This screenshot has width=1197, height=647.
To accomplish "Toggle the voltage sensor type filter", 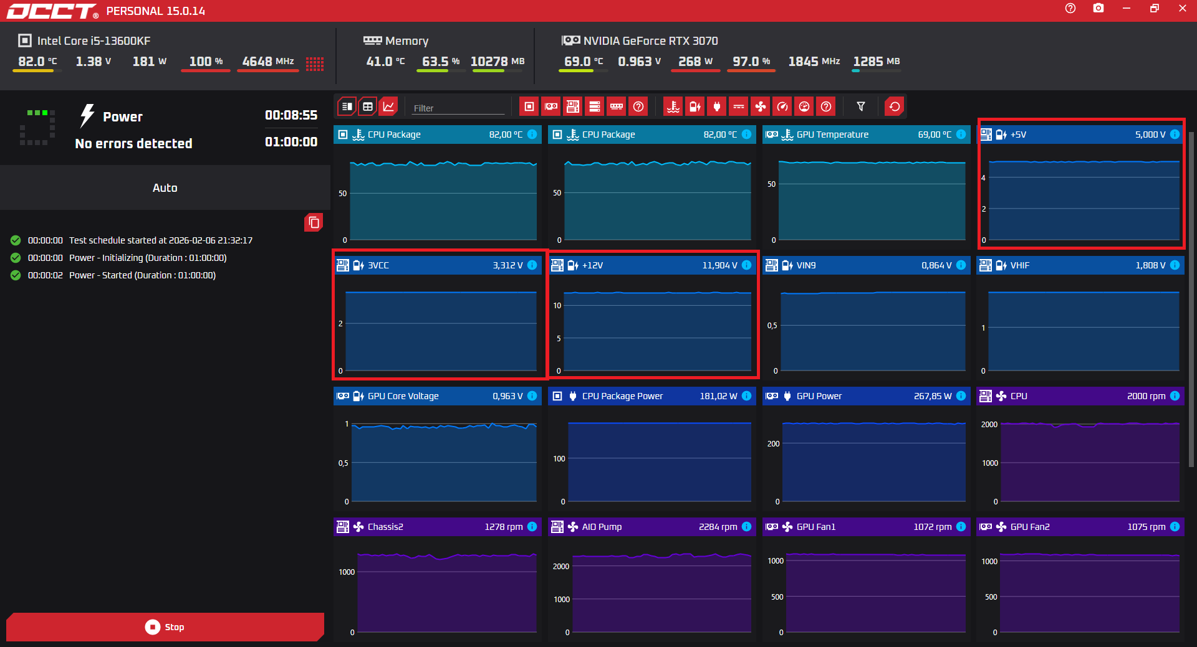I will click(695, 106).
